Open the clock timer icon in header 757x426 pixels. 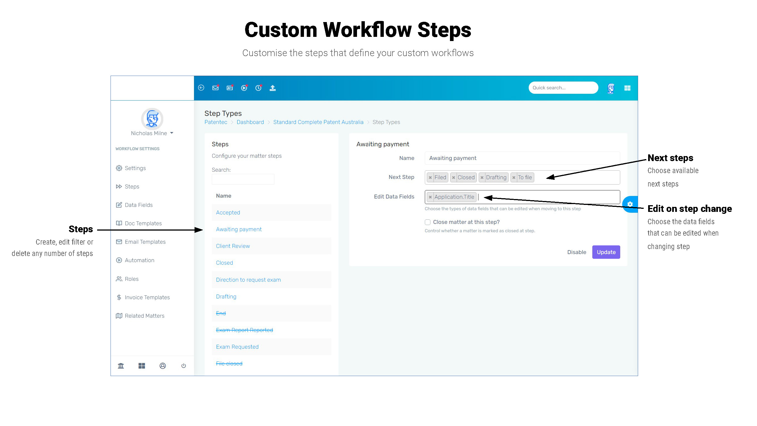coord(258,88)
